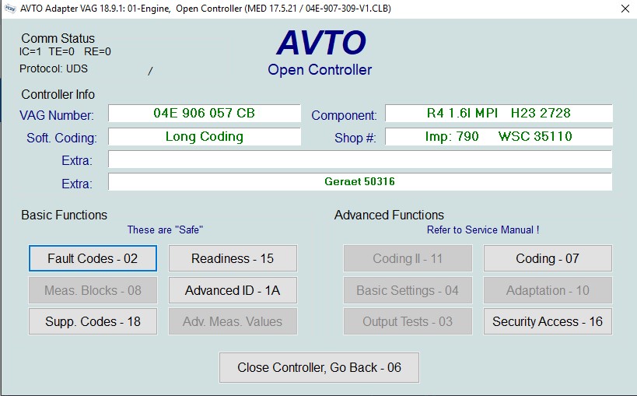Click the greyed Coding II - 11 button
The width and height of the screenshot is (637, 396).
click(x=408, y=258)
